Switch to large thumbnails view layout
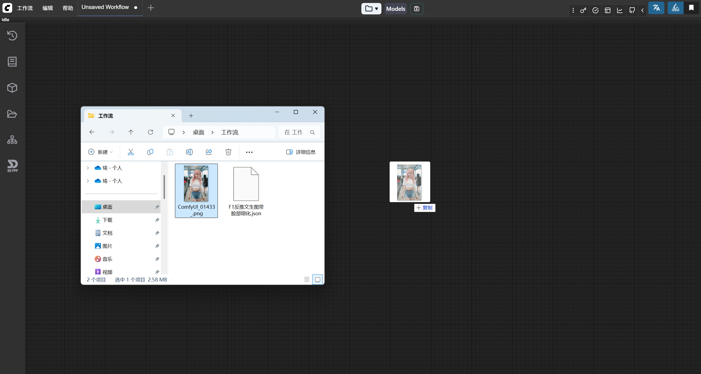701x374 pixels. pos(317,279)
